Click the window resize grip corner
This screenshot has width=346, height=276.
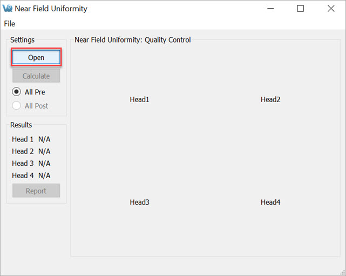[342, 272]
